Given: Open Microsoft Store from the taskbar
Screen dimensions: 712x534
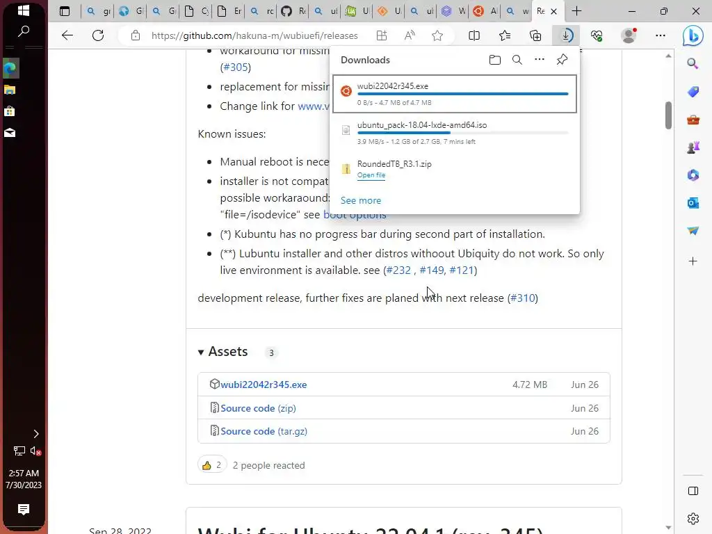Looking at the screenshot, I should coord(10,111).
